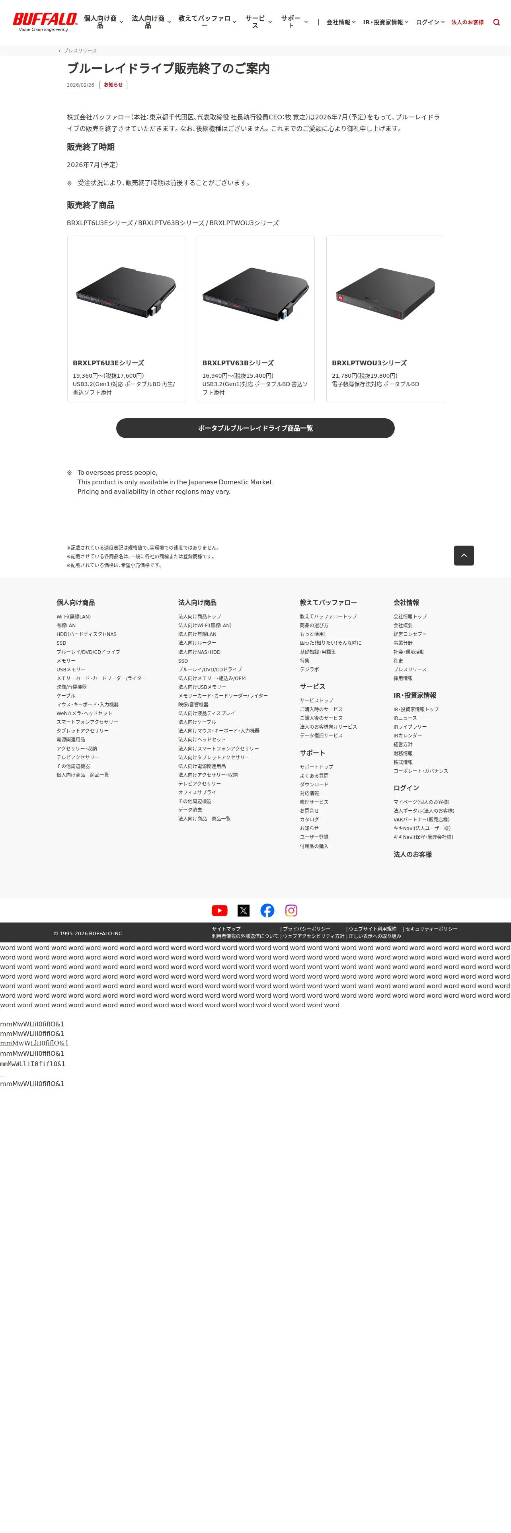511x1533 pixels.
Task: Click the back-to-top arrow button
Action: coord(463,555)
